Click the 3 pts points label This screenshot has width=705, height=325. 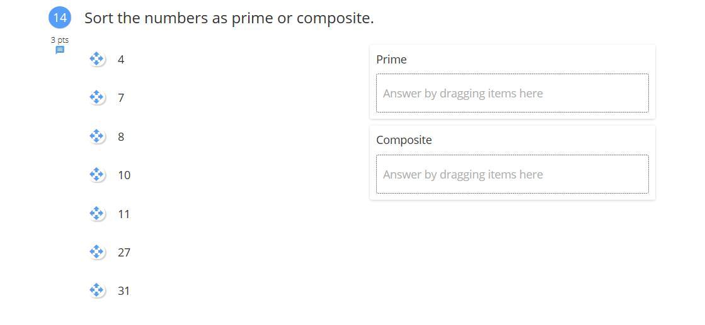click(x=60, y=40)
